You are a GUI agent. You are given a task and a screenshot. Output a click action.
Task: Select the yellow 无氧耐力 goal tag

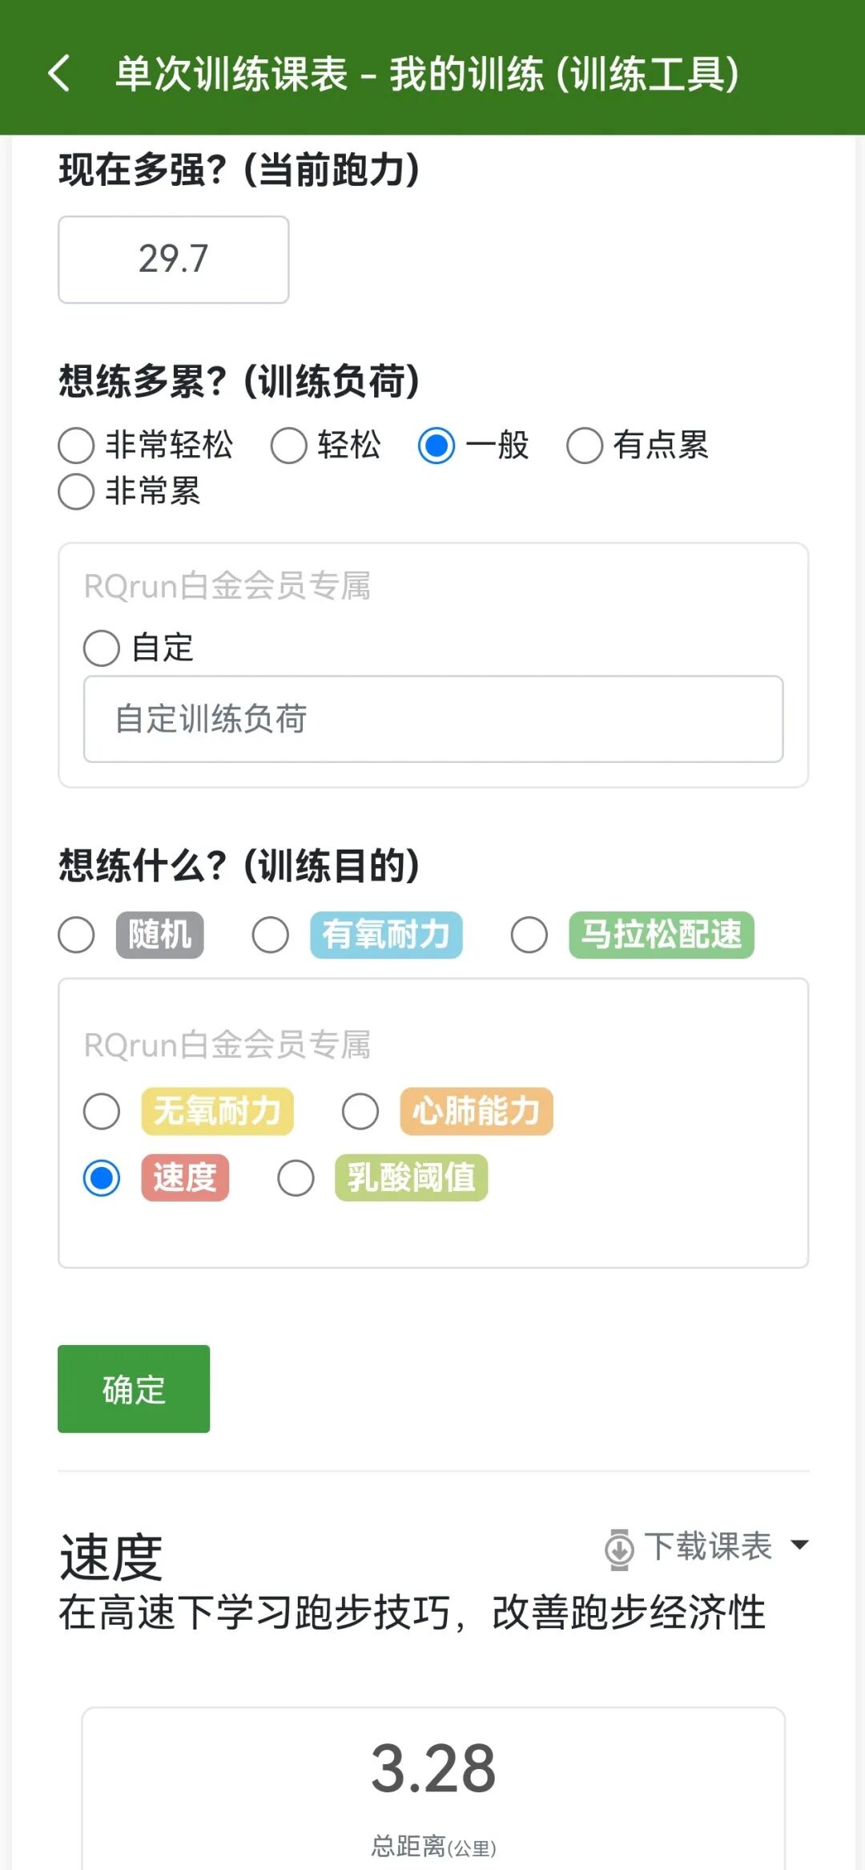pos(217,1111)
